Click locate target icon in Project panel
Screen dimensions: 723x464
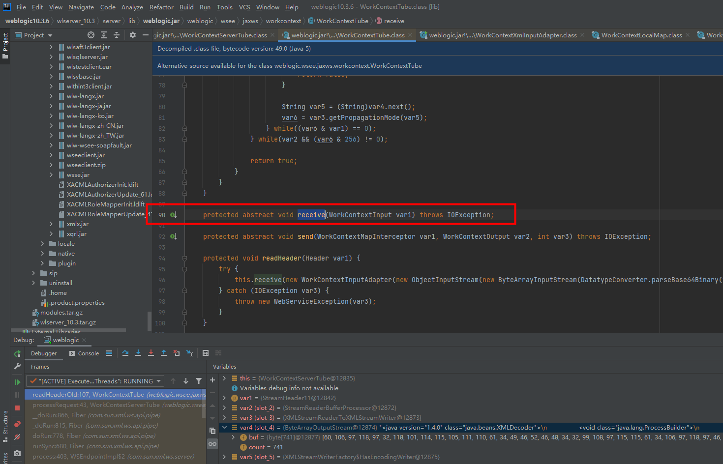[x=91, y=35]
